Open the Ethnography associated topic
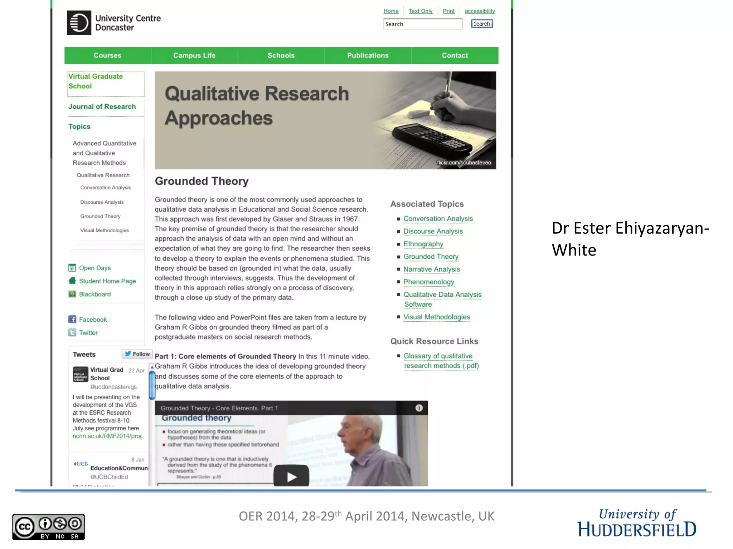733x549 pixels. [x=423, y=244]
